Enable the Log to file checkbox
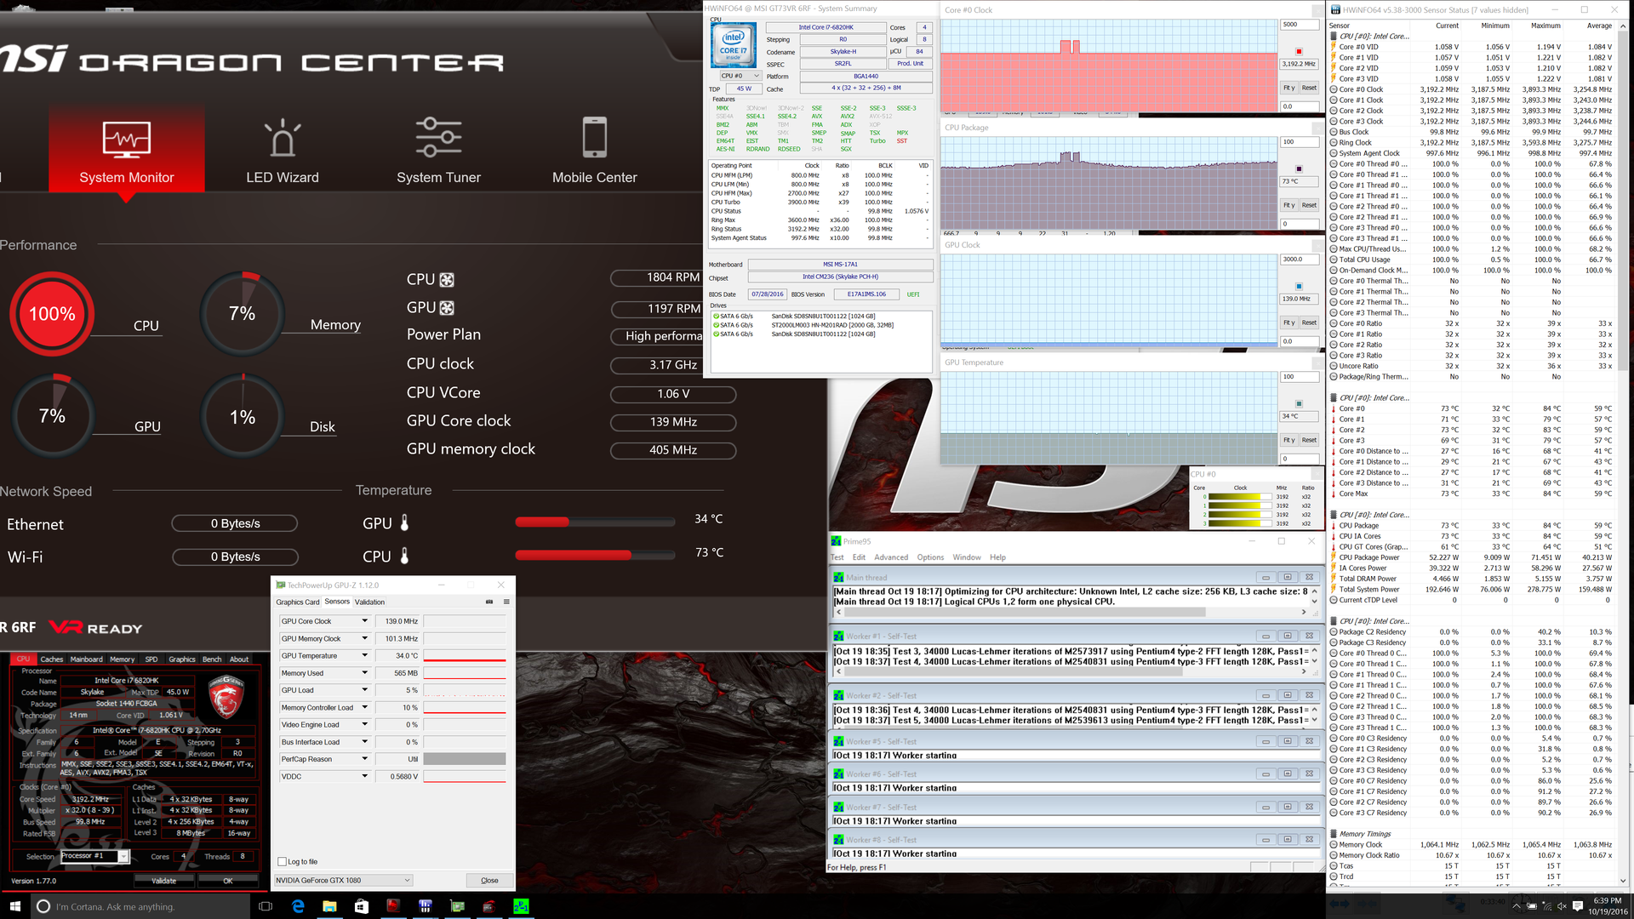 (283, 862)
